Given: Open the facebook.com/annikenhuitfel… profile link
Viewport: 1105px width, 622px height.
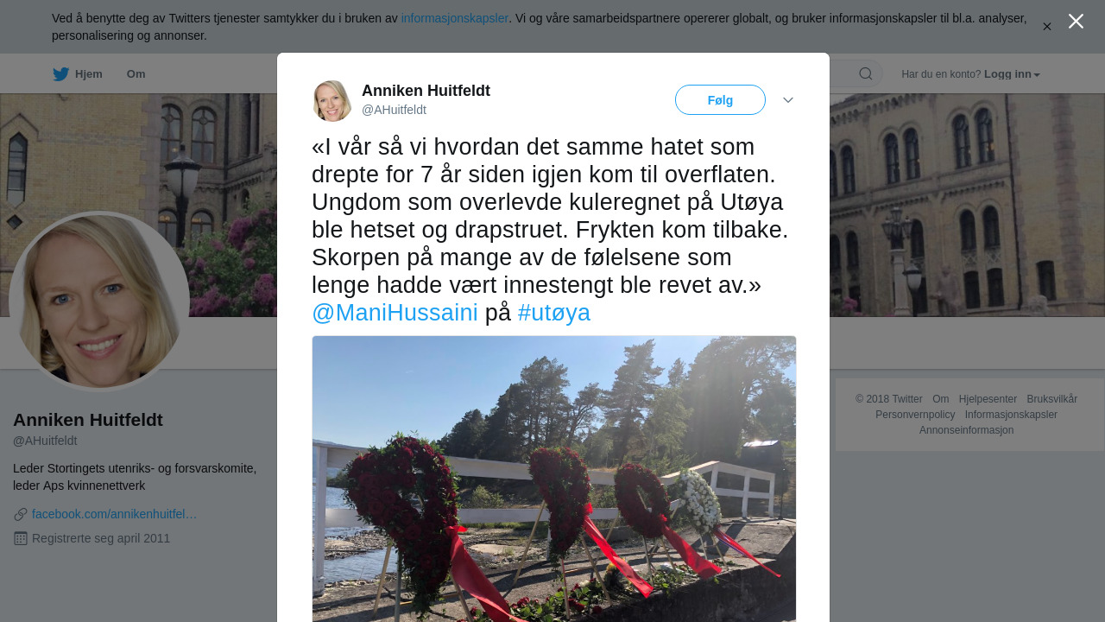Looking at the screenshot, I should coord(115,514).
